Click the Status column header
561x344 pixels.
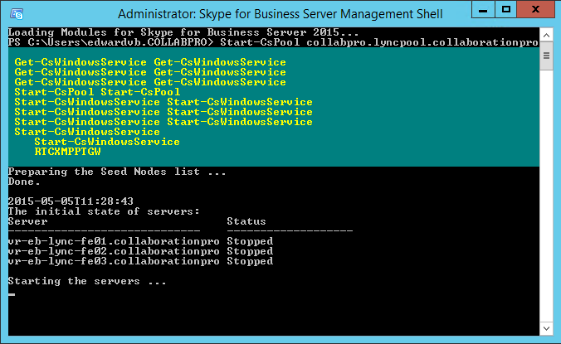pos(246,221)
